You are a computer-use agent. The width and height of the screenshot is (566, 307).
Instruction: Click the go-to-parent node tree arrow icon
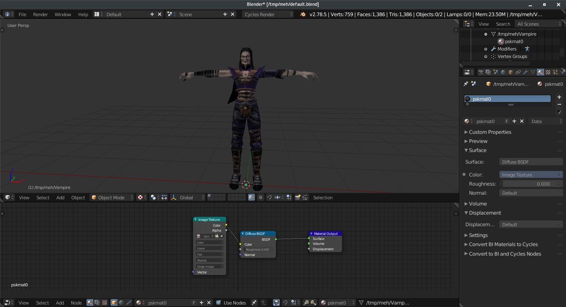point(263,303)
